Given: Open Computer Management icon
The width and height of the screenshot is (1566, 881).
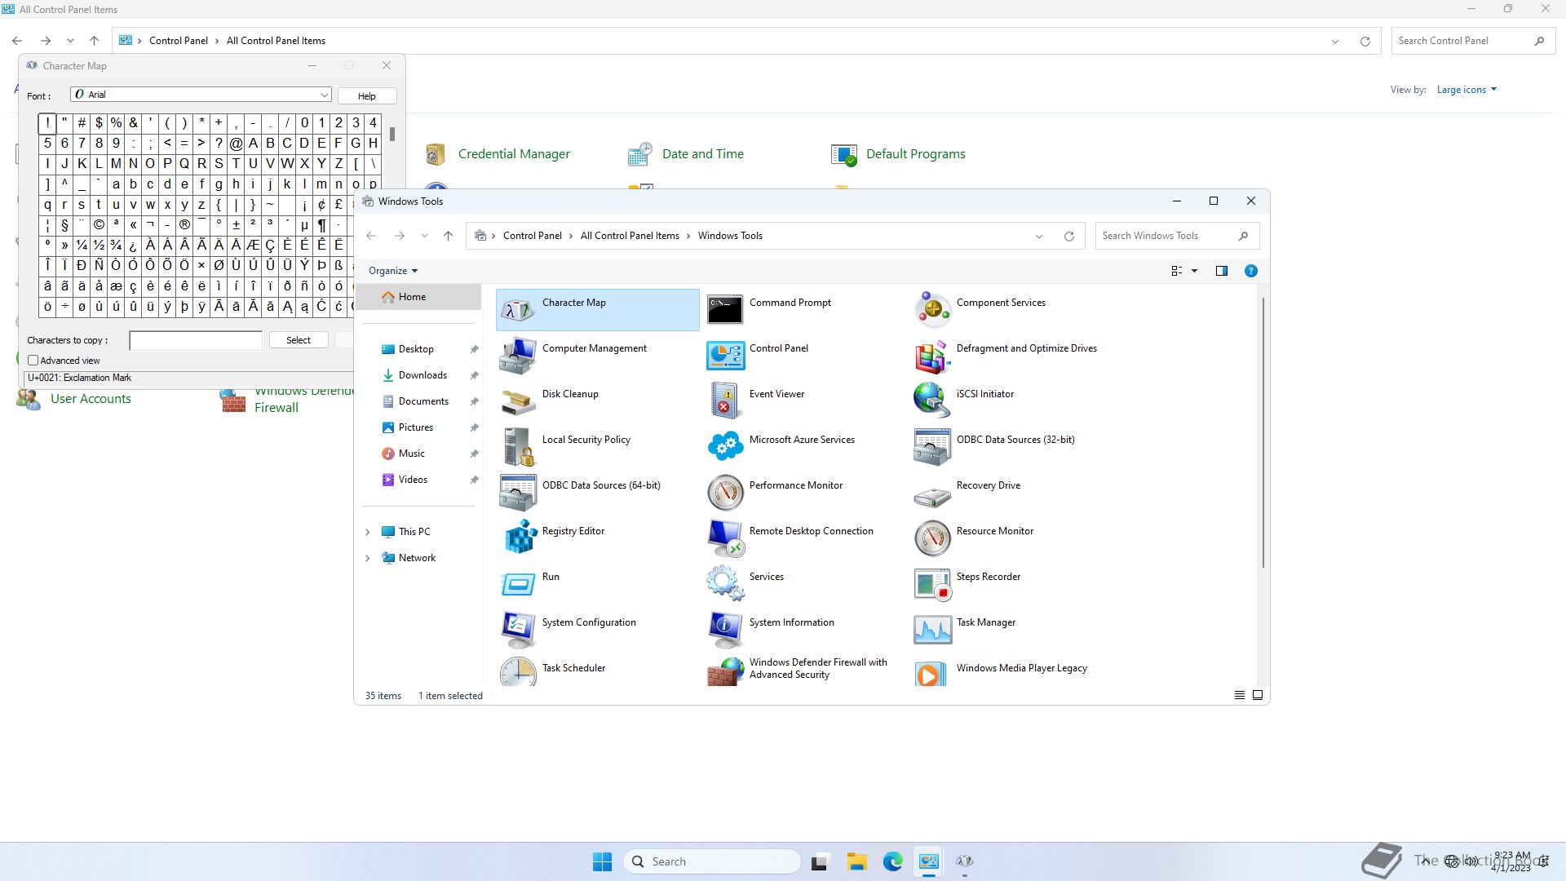Looking at the screenshot, I should pyautogui.click(x=518, y=355).
